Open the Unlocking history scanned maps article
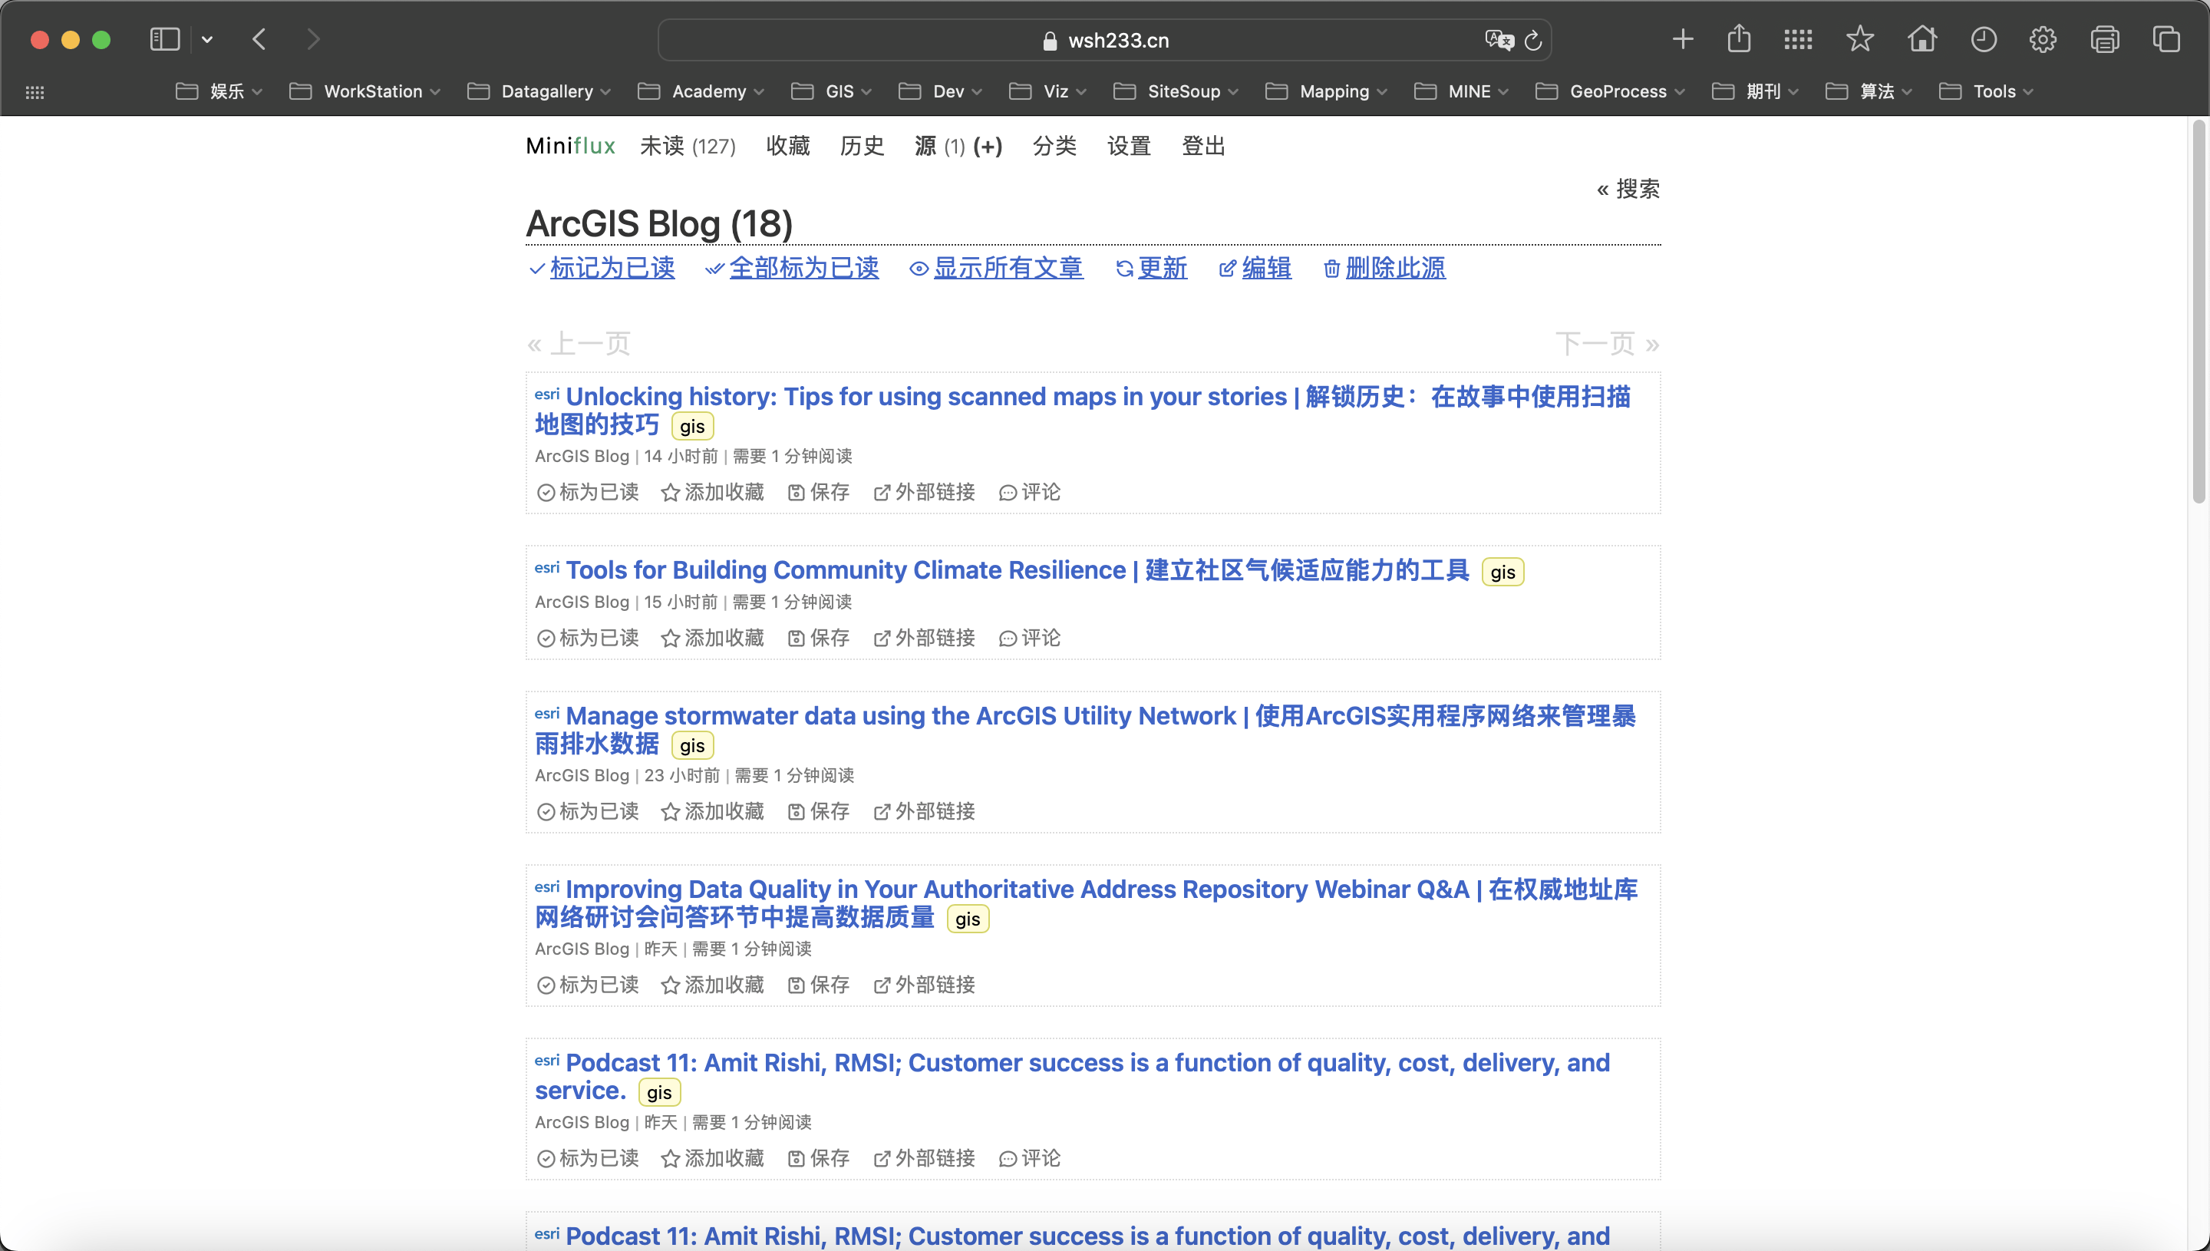This screenshot has width=2210, height=1251. [1082, 410]
